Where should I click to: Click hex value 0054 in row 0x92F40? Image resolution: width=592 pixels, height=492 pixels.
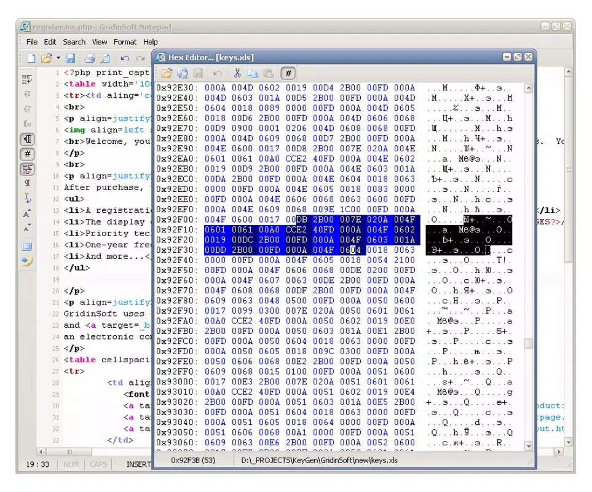377,260
